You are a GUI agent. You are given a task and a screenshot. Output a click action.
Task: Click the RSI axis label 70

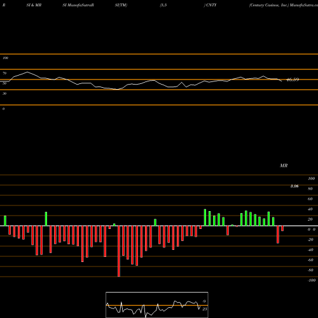4,73
